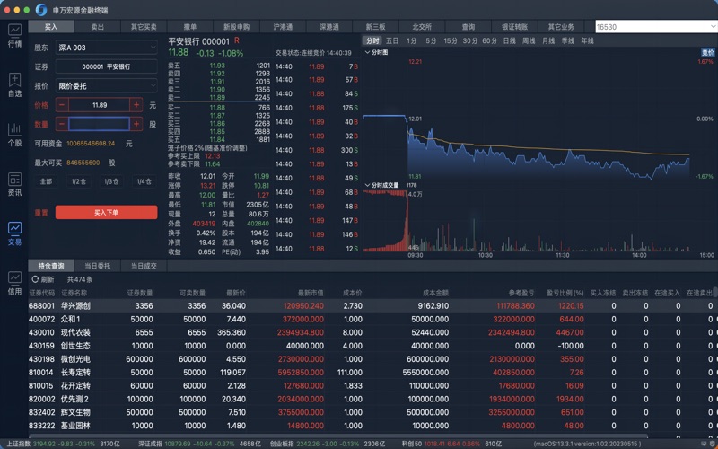Screen dimensions: 718x449
Task: Click the app logo in the title bar
Action: [41, 10]
